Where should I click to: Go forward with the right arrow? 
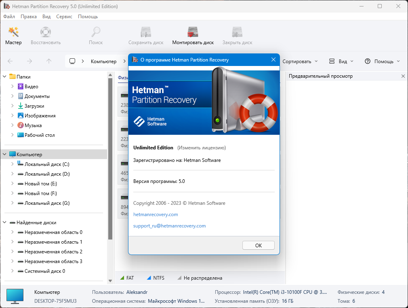point(29,61)
